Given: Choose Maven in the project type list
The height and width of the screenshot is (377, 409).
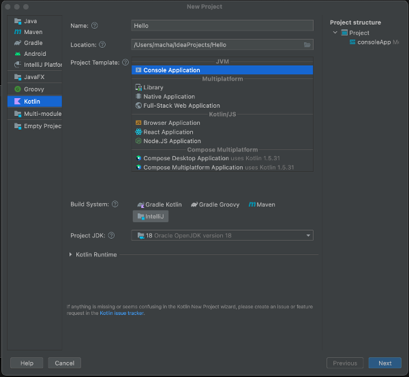Looking at the screenshot, I should (x=35, y=32).
